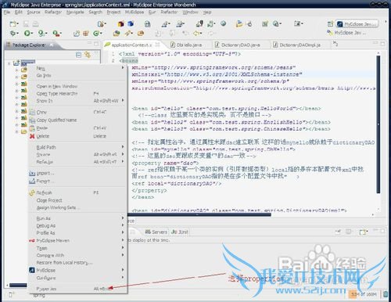The image size is (391, 302).
Task: Click the blue cube toolbar icon
Action: pyautogui.click(x=131, y=24)
